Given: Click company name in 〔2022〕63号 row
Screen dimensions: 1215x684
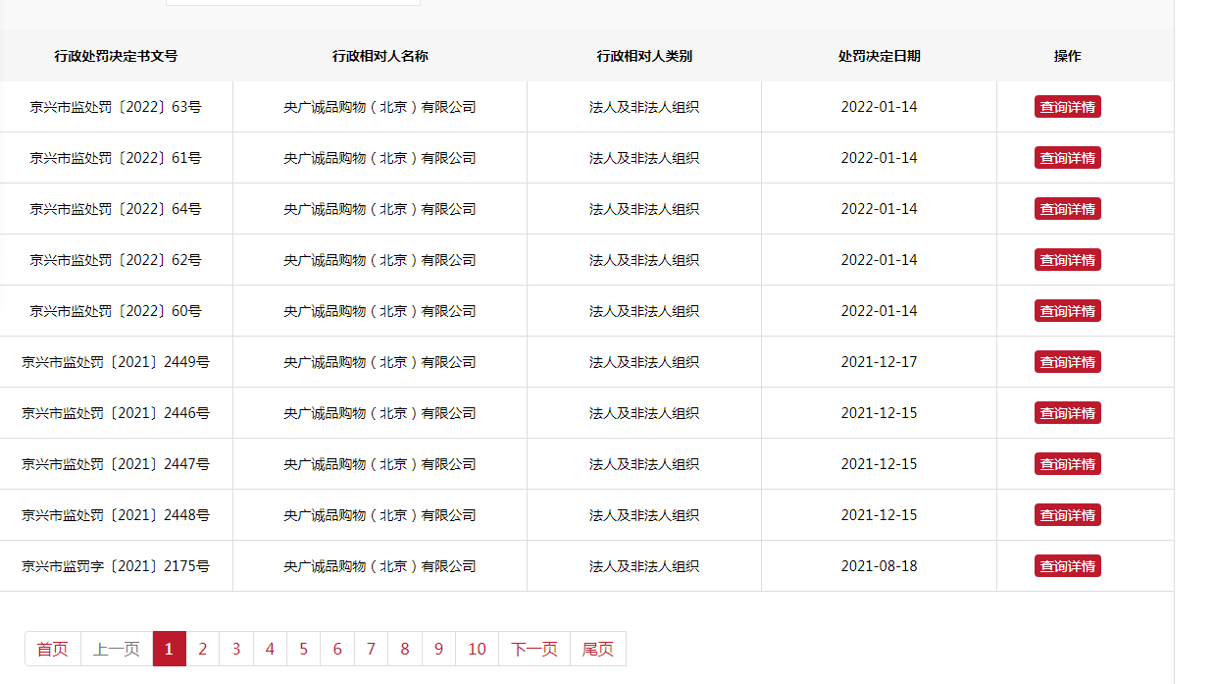Looking at the screenshot, I should click(380, 107).
